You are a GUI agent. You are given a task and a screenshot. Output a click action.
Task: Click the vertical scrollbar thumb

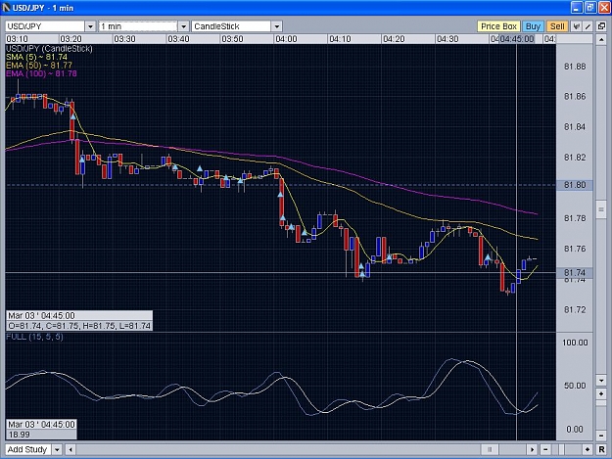tap(601, 209)
